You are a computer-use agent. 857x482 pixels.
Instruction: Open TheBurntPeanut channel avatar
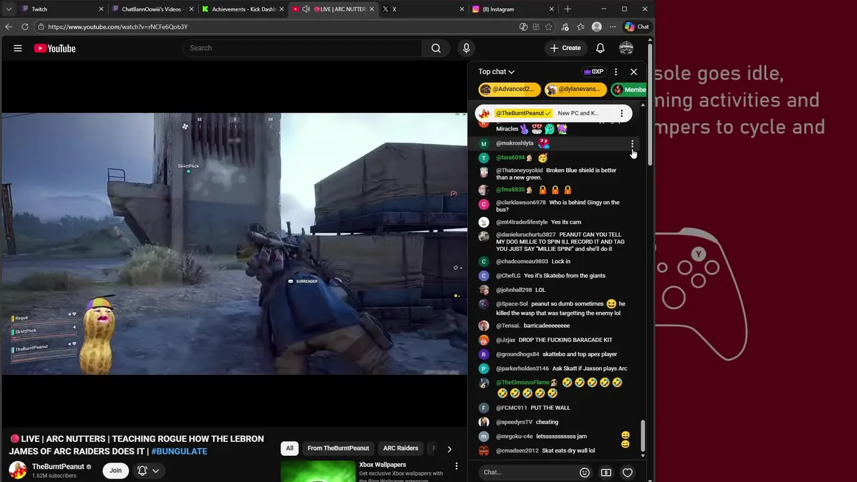click(x=18, y=471)
